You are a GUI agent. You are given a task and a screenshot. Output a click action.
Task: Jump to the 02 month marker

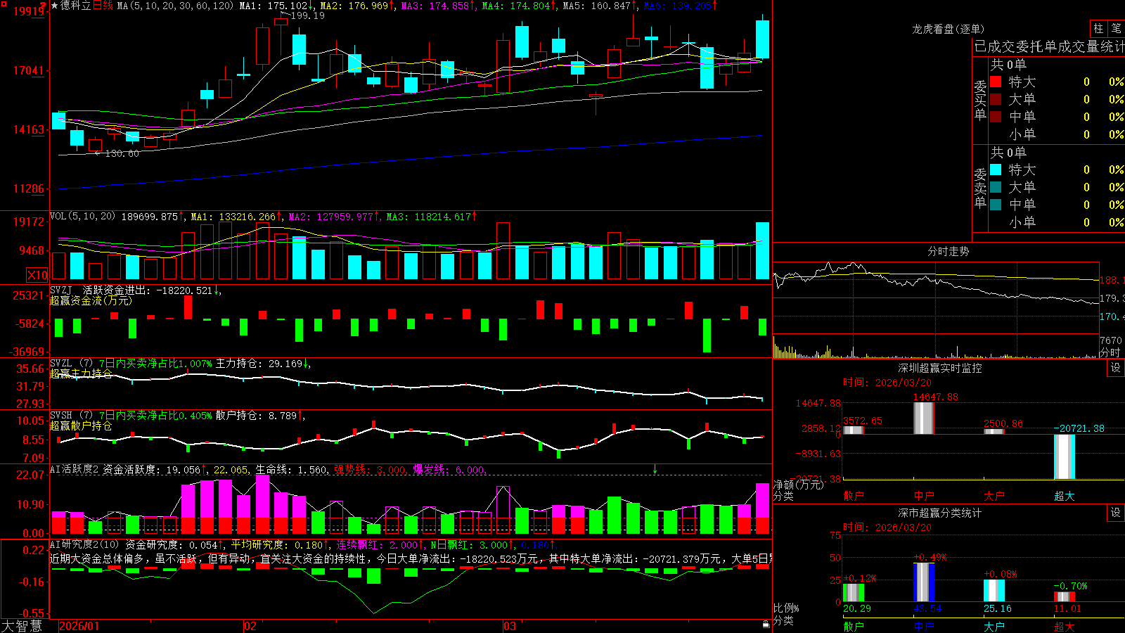point(250,626)
